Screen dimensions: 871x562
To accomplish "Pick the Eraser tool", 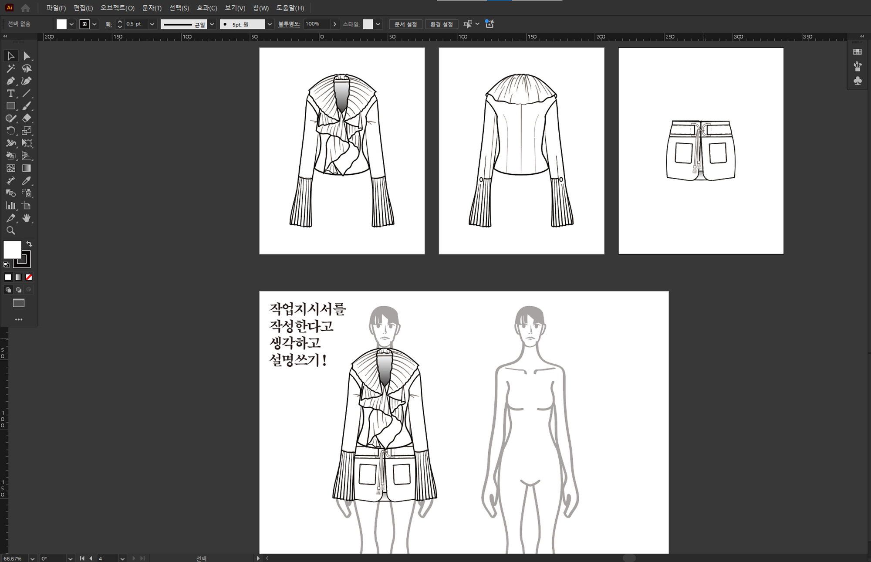I will 27,118.
